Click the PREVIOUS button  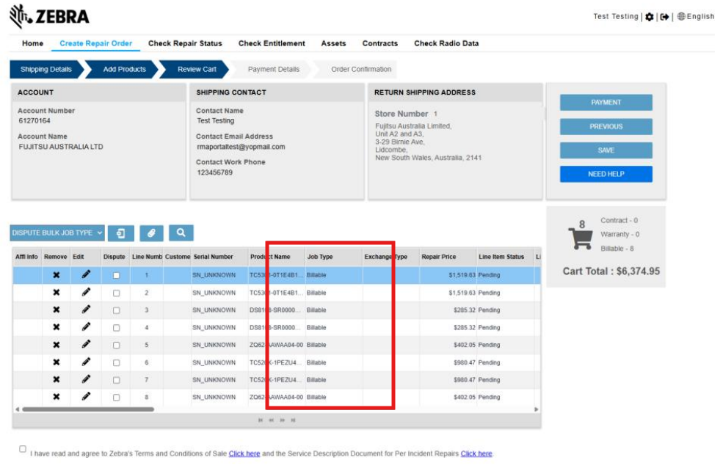606,126
